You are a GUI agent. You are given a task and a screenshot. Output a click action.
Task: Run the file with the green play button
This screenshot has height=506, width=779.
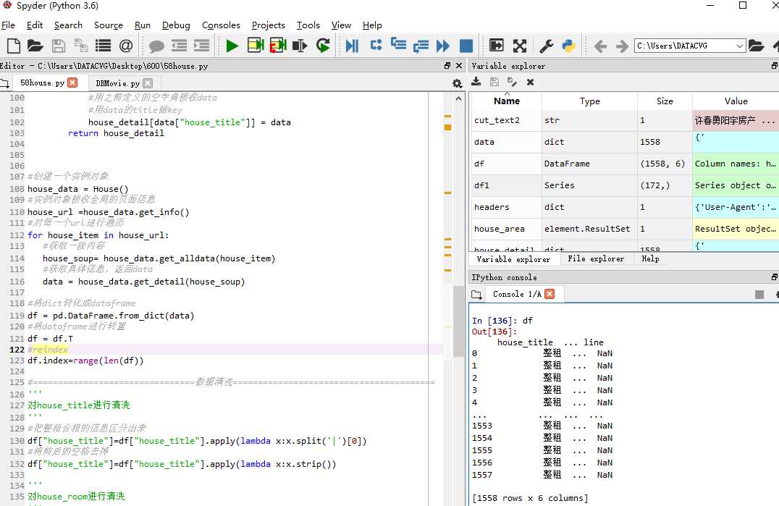[232, 46]
